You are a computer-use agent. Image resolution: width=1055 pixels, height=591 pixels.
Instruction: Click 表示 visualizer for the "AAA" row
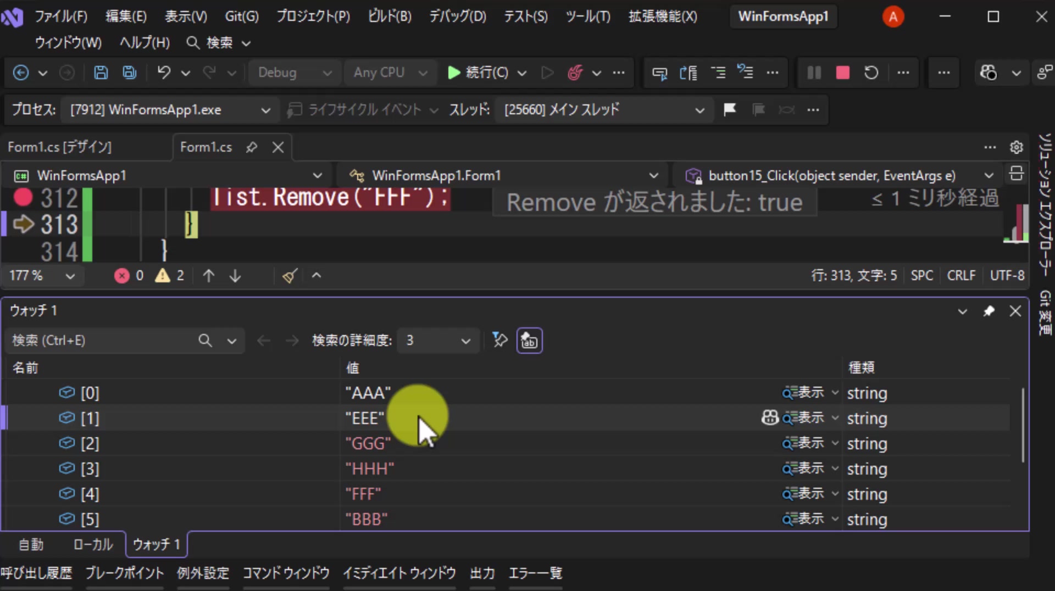804,393
